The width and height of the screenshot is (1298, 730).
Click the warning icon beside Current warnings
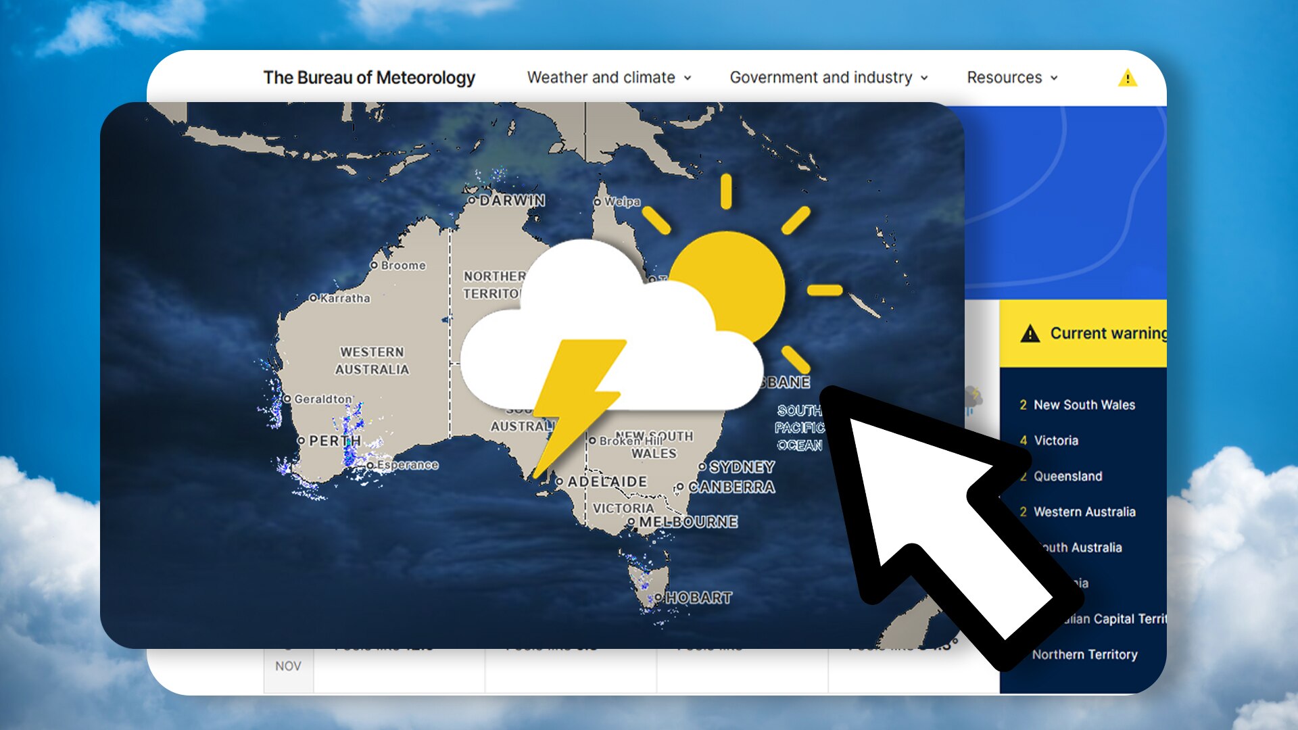pos(1030,333)
